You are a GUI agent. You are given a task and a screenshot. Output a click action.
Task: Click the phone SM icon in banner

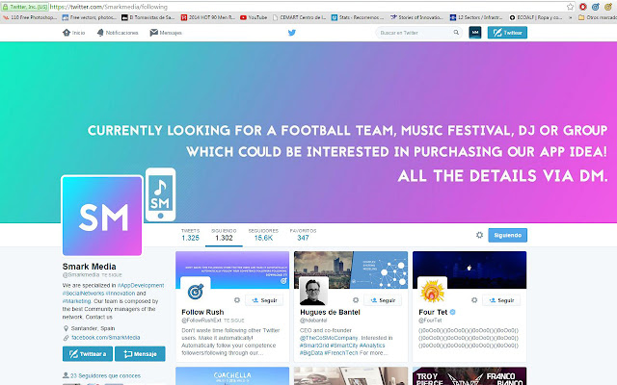click(x=161, y=194)
